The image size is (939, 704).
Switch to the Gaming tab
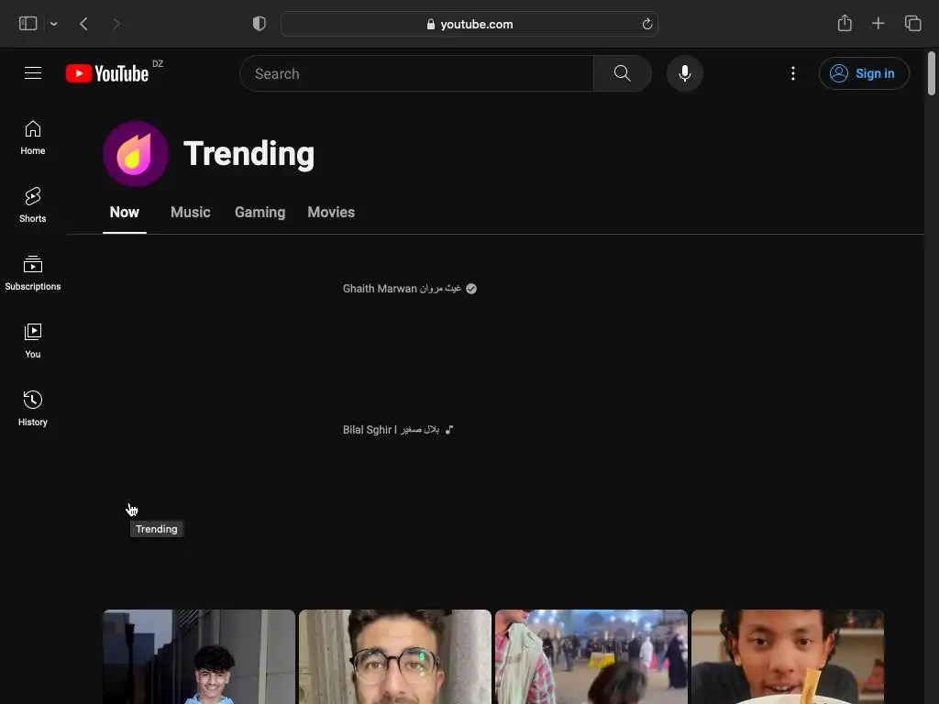pos(260,212)
